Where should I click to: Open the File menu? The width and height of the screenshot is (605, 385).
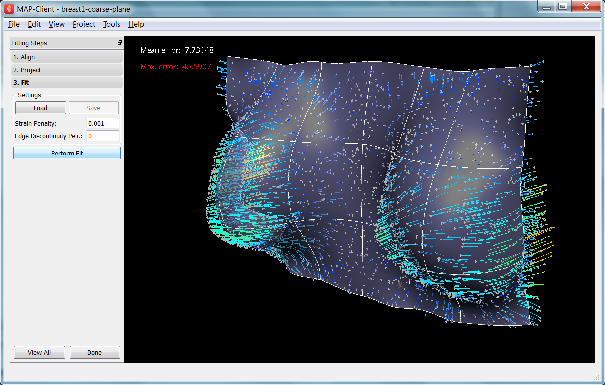tap(14, 24)
